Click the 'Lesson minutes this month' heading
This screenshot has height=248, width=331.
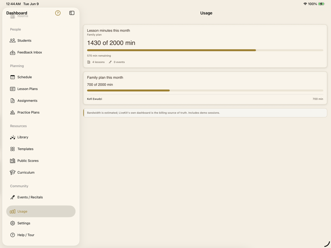tap(108, 31)
